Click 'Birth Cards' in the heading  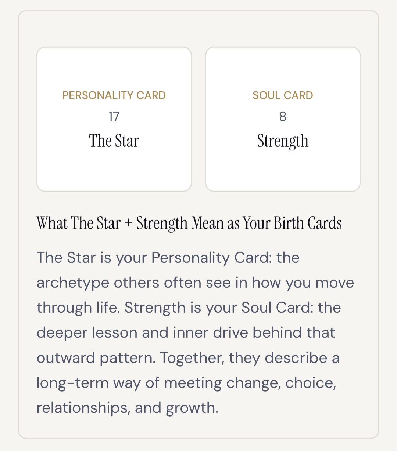click(308, 223)
